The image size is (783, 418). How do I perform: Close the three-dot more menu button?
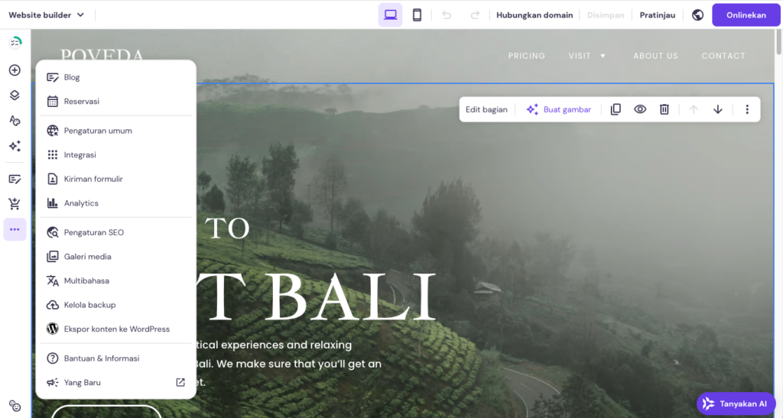tap(15, 229)
